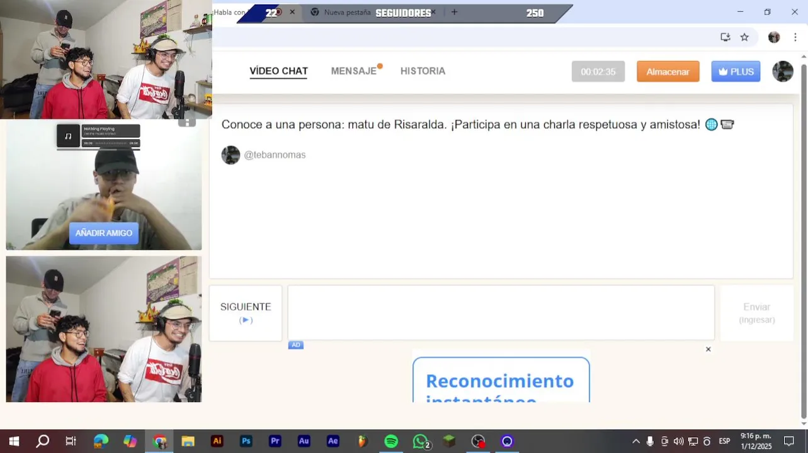This screenshot has height=453, width=808.
Task: Launch Adobe Premiere Pro from taskbar
Action: coord(275,441)
